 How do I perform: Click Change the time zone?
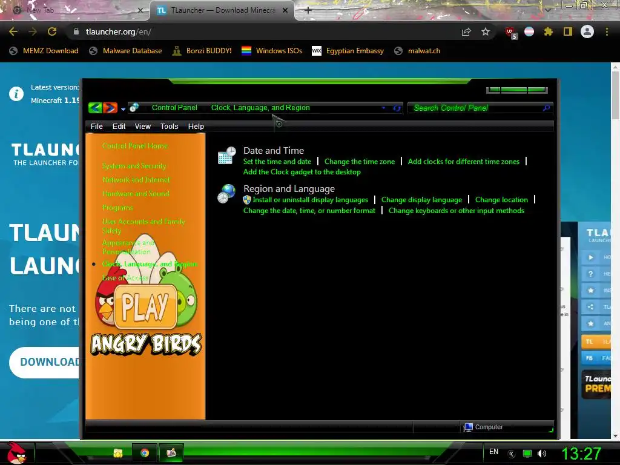click(x=360, y=161)
